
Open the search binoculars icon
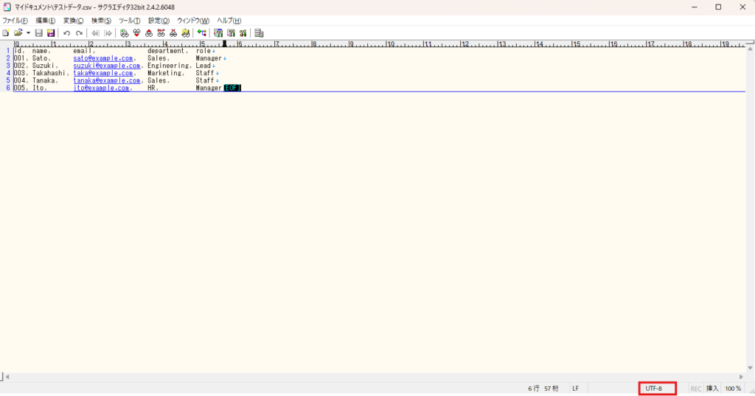coord(125,33)
